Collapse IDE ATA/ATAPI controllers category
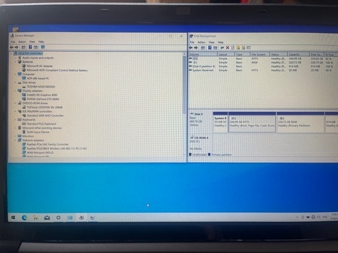This screenshot has width=338, height=253. pos(16,111)
